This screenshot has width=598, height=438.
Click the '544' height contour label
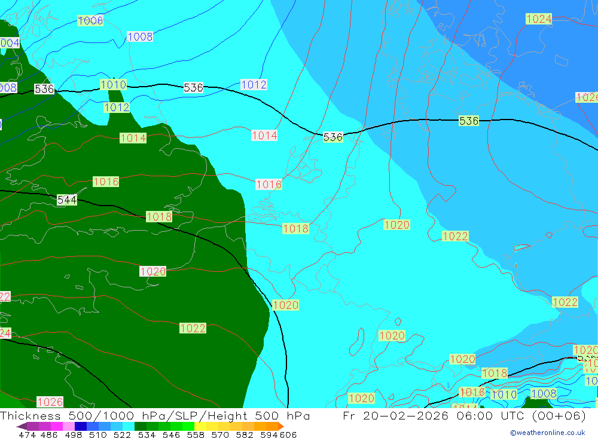pos(67,200)
